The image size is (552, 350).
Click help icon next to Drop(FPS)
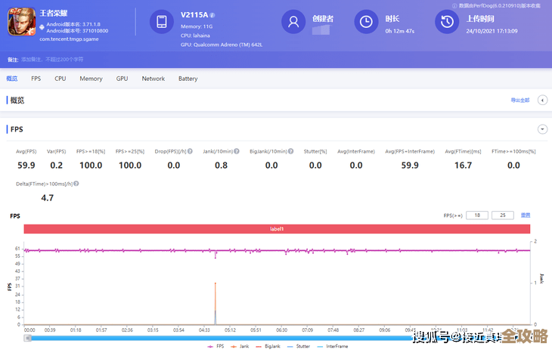(x=191, y=151)
